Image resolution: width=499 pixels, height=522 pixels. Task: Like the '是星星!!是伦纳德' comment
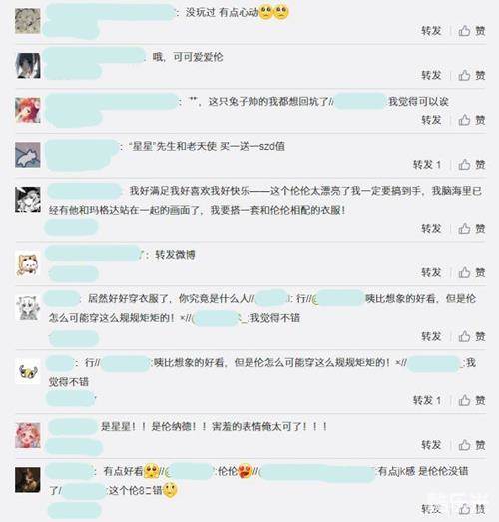pyautogui.click(x=472, y=445)
